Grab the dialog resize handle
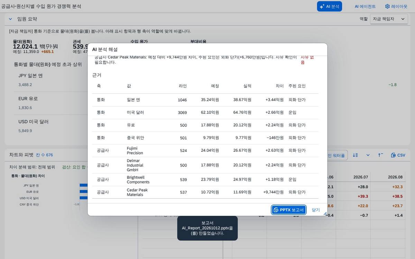 (x=325, y=213)
